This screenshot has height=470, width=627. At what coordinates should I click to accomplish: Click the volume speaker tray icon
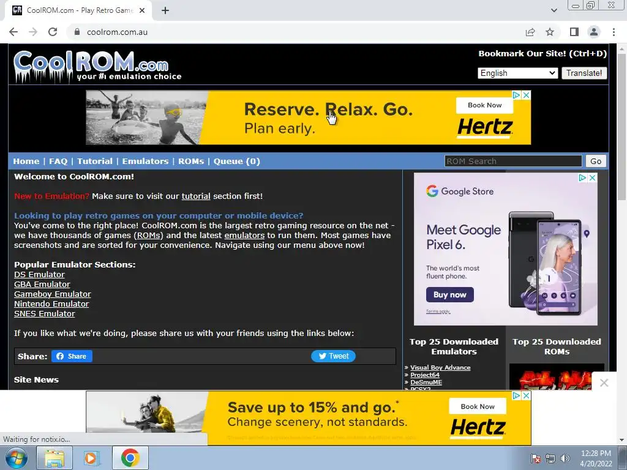pos(565,458)
